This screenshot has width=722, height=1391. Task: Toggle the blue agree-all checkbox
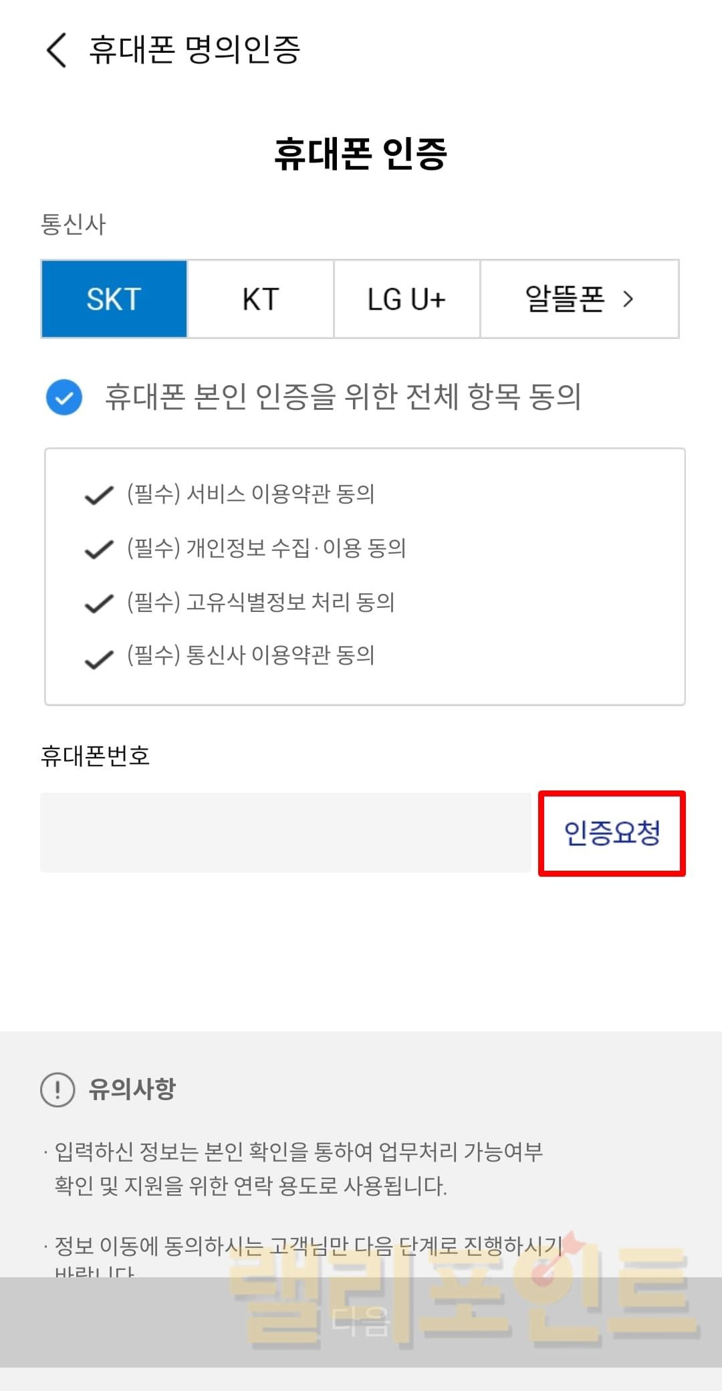point(64,397)
